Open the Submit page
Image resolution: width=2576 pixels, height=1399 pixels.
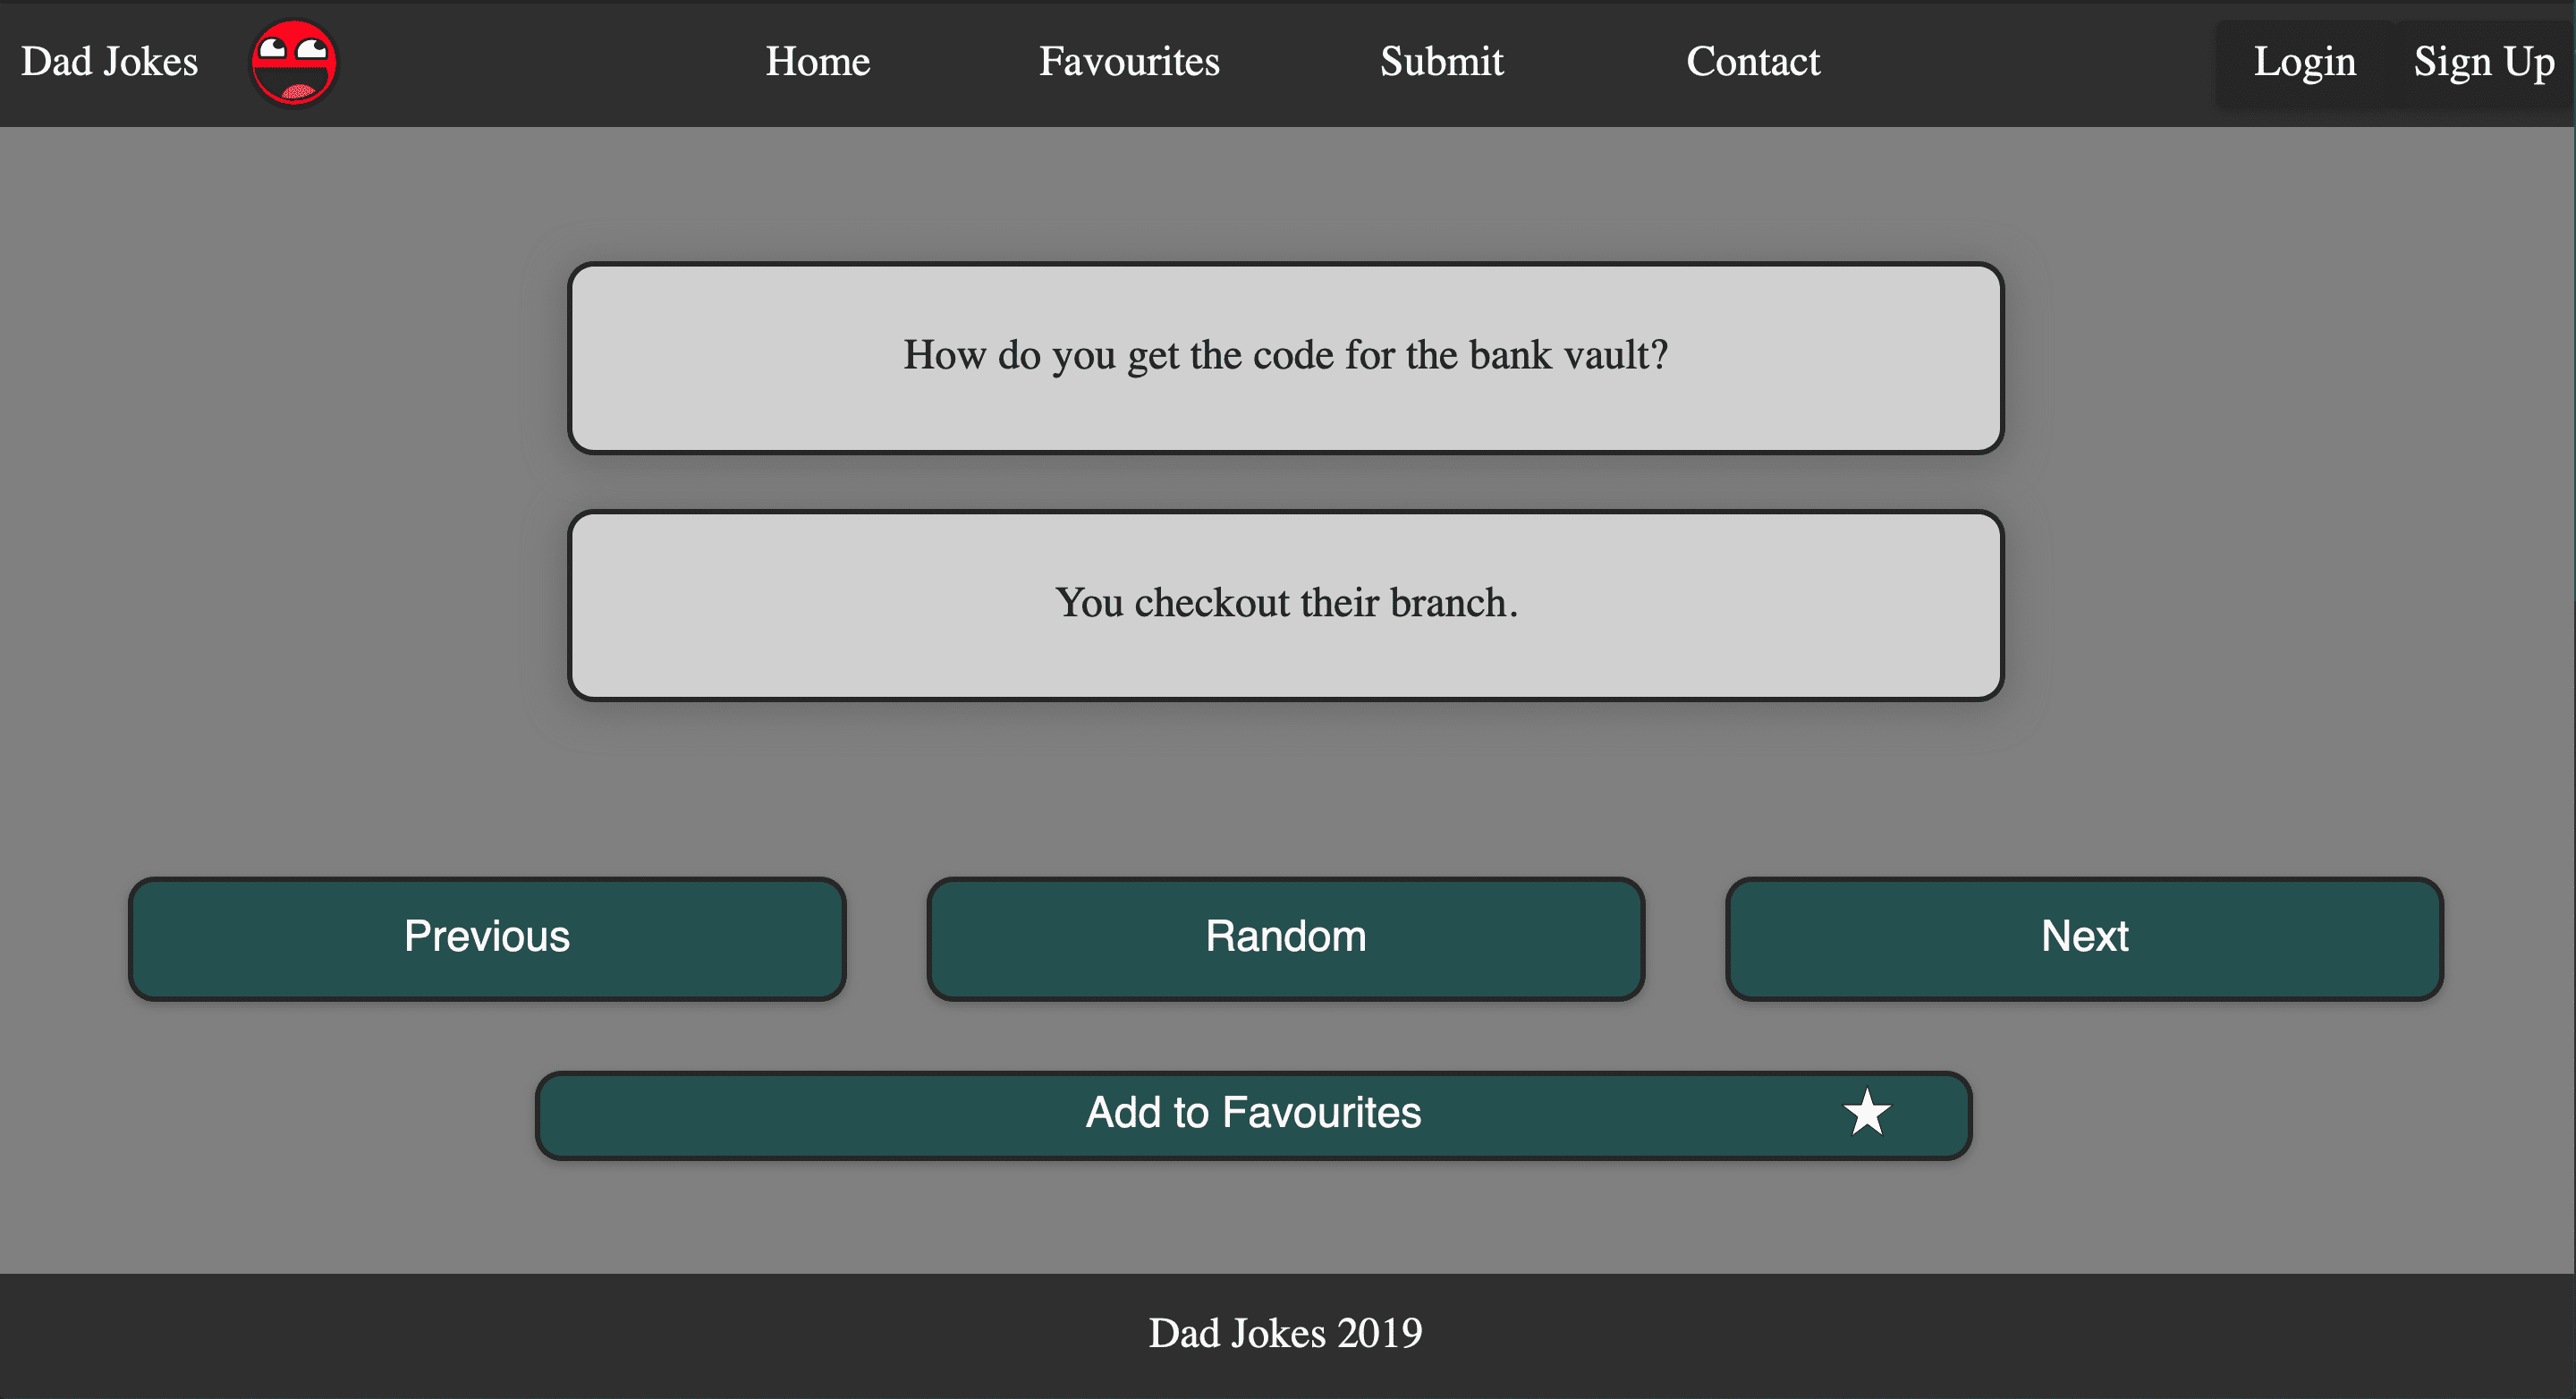pyautogui.click(x=1441, y=62)
